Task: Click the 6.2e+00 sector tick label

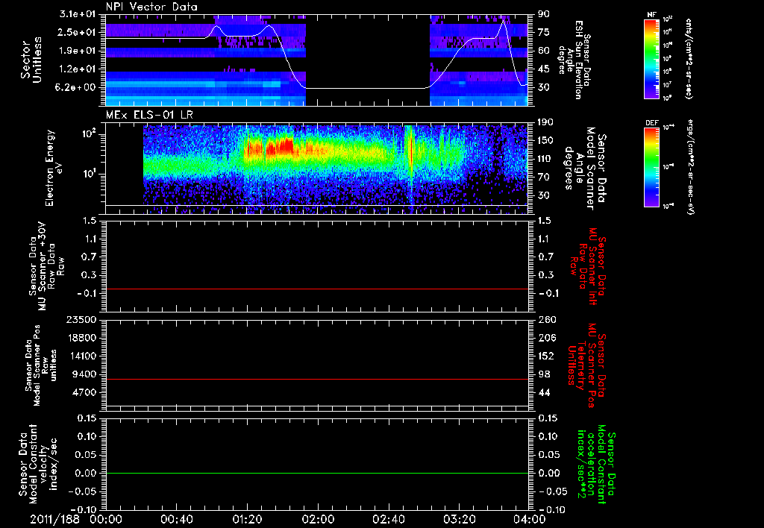Action: click(x=77, y=87)
